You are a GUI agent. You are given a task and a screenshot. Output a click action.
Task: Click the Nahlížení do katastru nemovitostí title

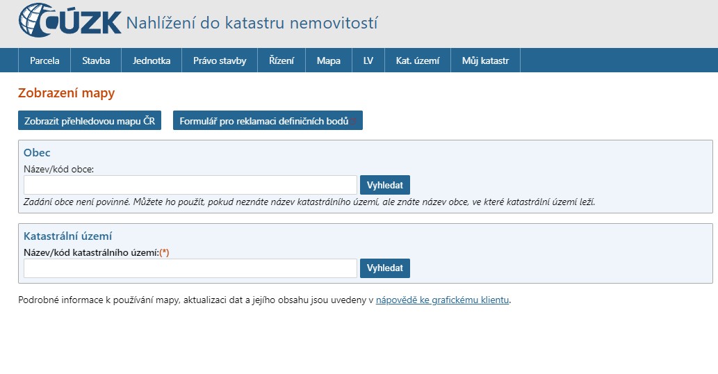point(252,23)
